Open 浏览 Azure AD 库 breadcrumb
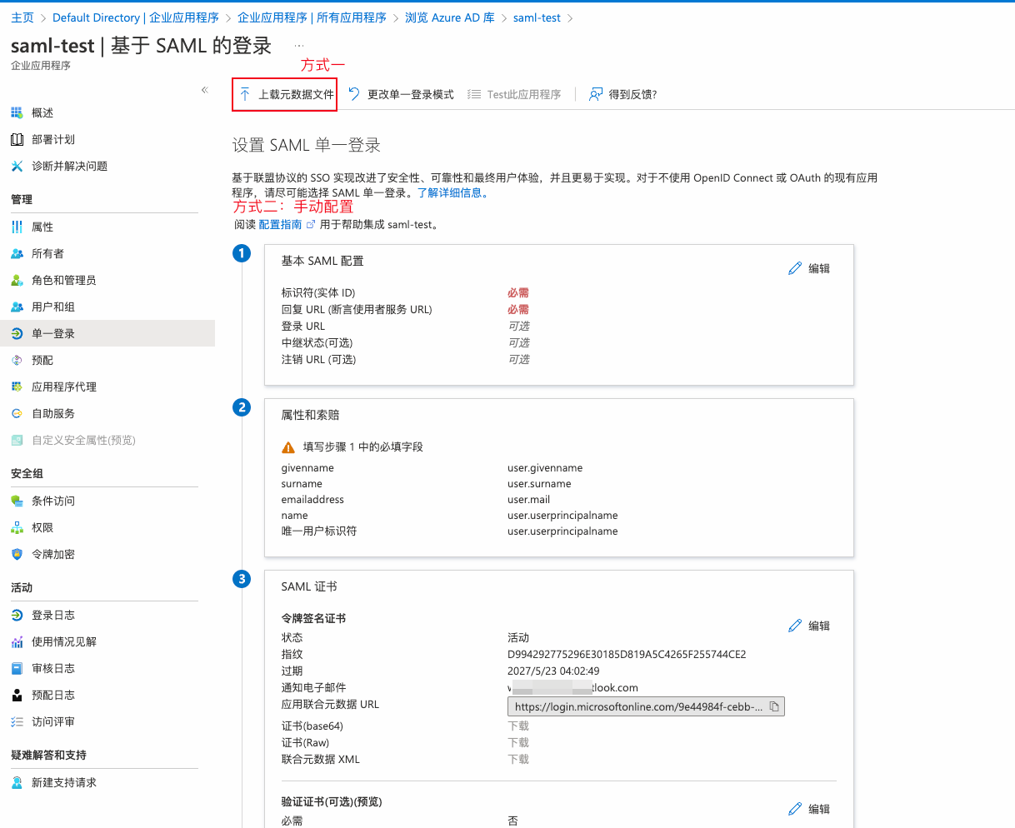 pos(450,17)
